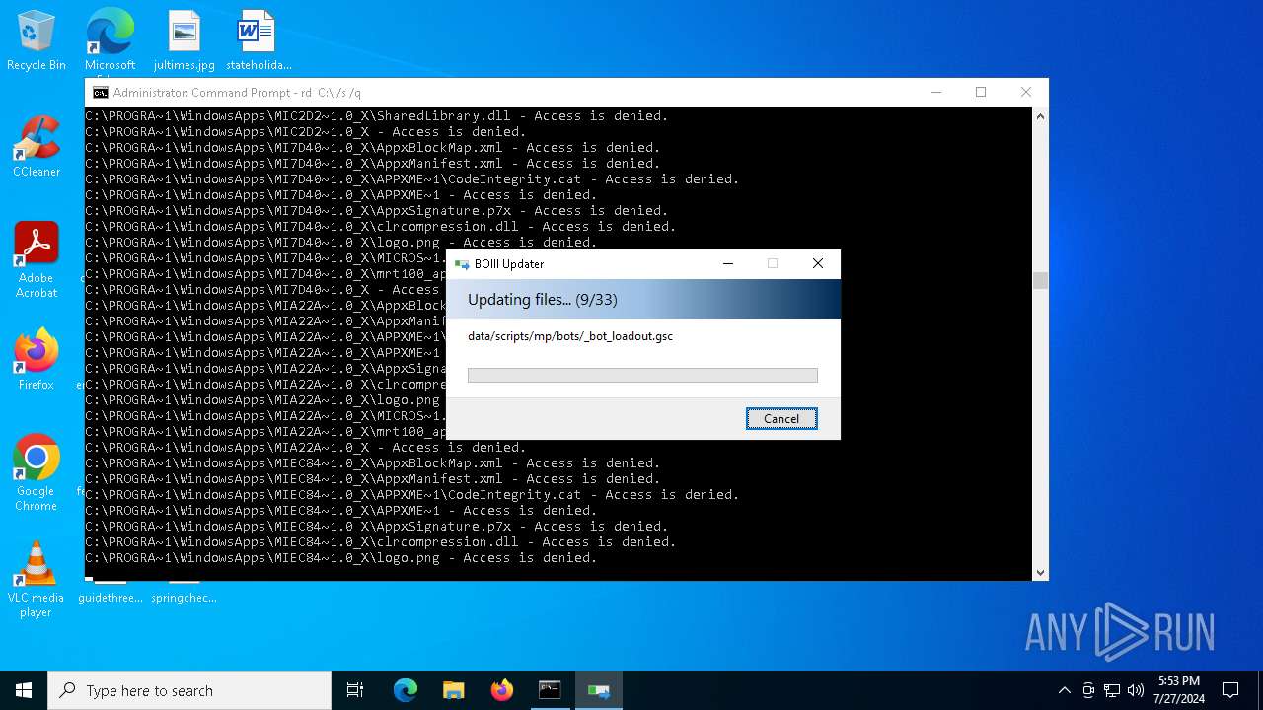Click the BOIII Updater progress bar
1263x710 pixels.
coord(642,375)
